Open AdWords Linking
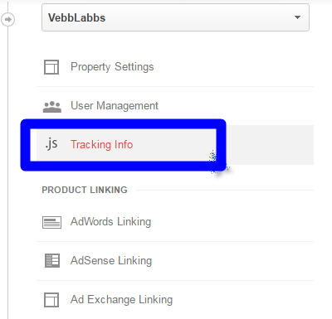332x319 pixels. 110,222
